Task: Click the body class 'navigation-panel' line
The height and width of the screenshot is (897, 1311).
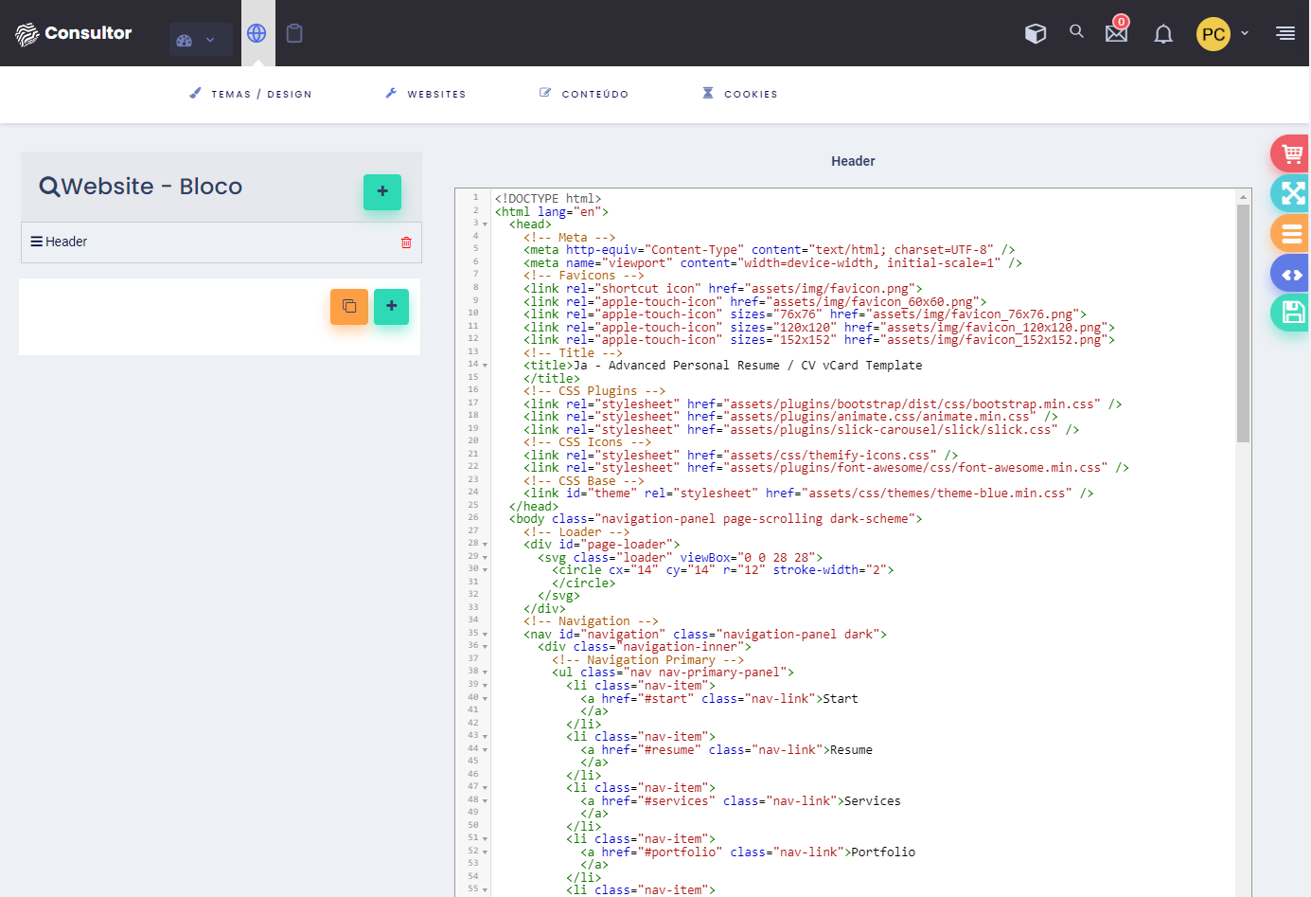Action: pyautogui.click(x=716, y=519)
